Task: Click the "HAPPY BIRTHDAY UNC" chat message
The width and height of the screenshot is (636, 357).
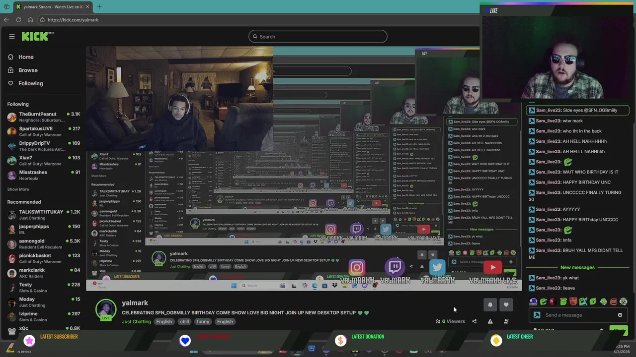Action: click(569, 182)
